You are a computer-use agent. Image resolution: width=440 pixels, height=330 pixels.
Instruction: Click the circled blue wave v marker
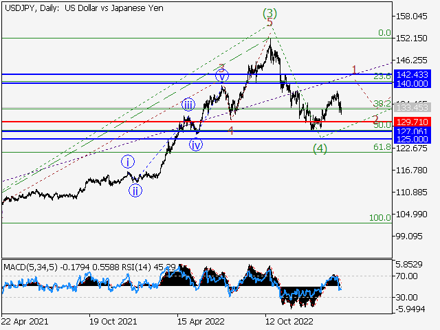click(x=222, y=76)
